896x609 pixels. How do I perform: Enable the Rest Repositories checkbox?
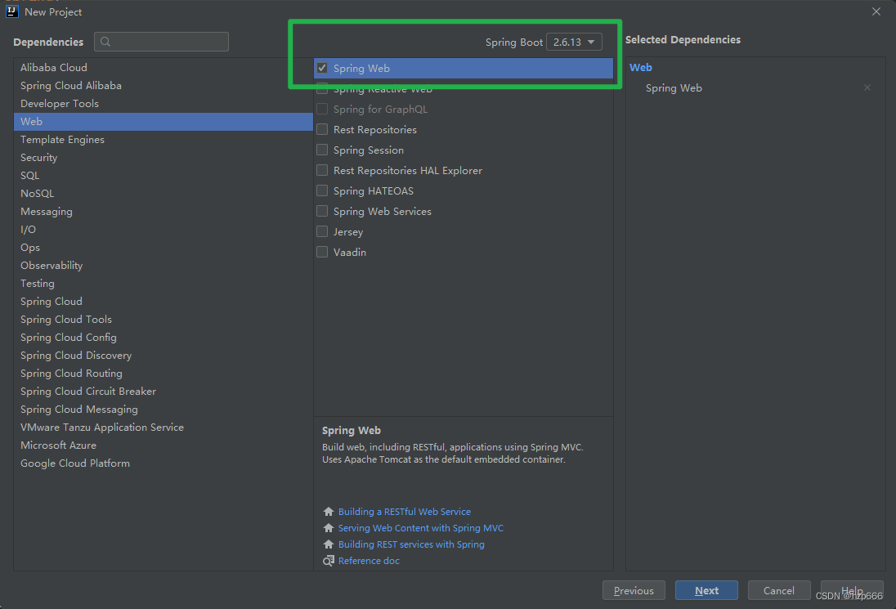[322, 130]
